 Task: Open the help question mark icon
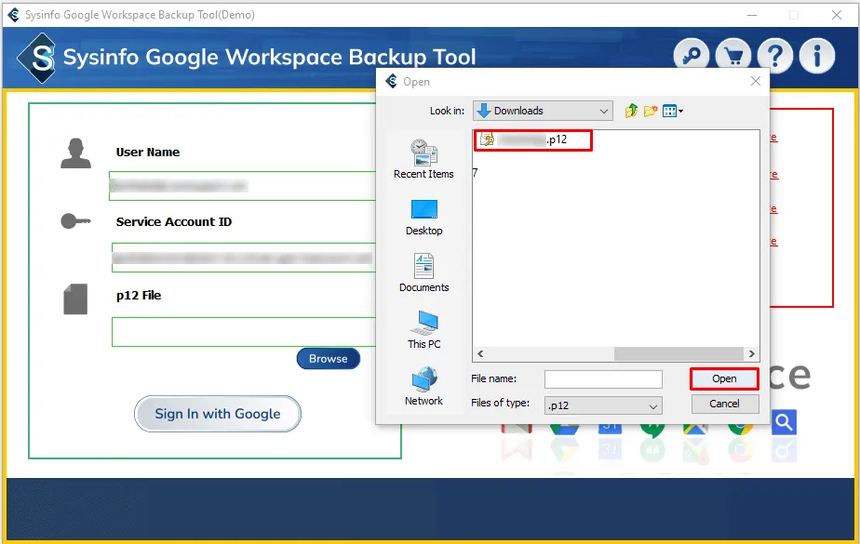click(775, 56)
